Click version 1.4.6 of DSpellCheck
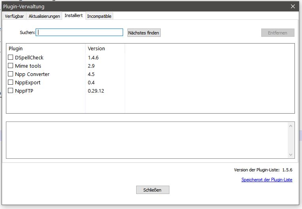This screenshot has height=209, width=302. coord(93,58)
